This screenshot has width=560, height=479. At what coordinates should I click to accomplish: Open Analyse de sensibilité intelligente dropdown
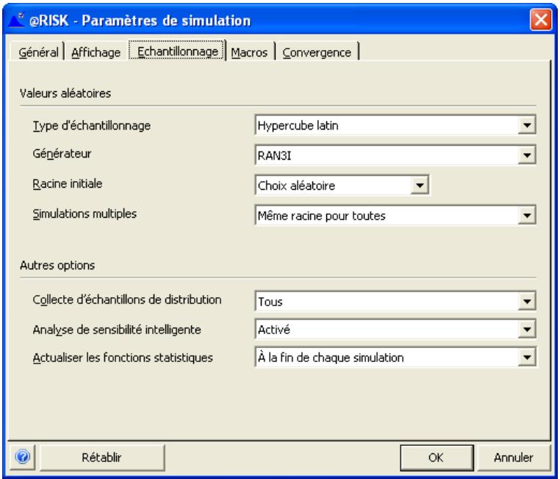(528, 329)
